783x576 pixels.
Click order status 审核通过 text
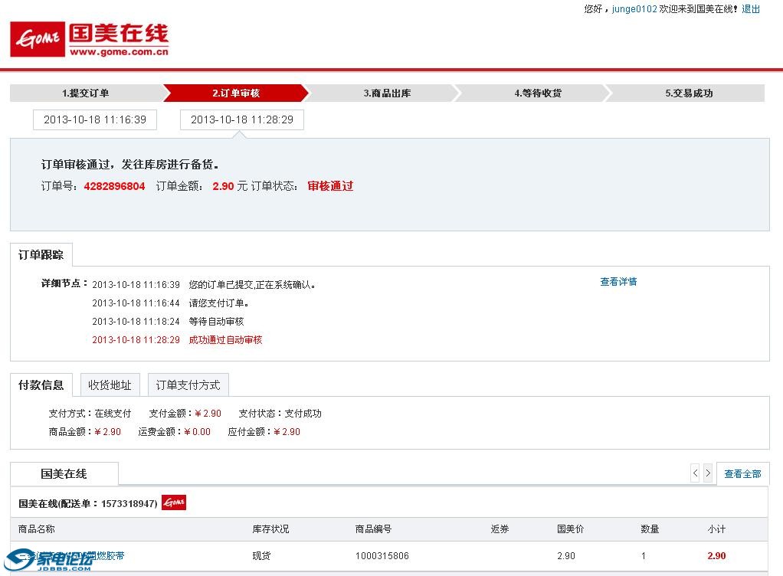pyautogui.click(x=330, y=186)
